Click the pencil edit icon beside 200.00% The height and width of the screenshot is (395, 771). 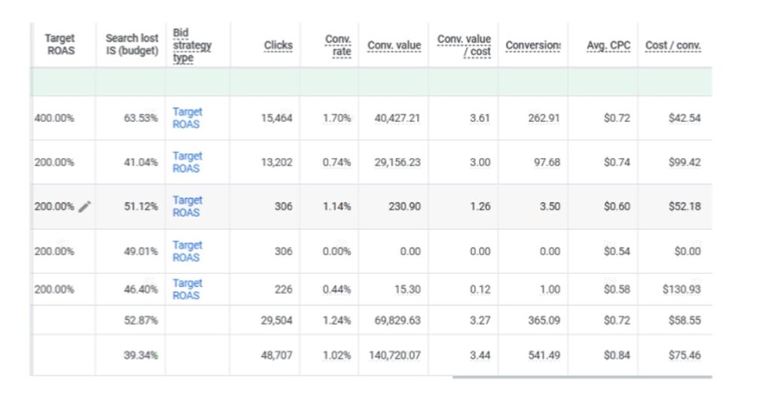click(x=85, y=207)
